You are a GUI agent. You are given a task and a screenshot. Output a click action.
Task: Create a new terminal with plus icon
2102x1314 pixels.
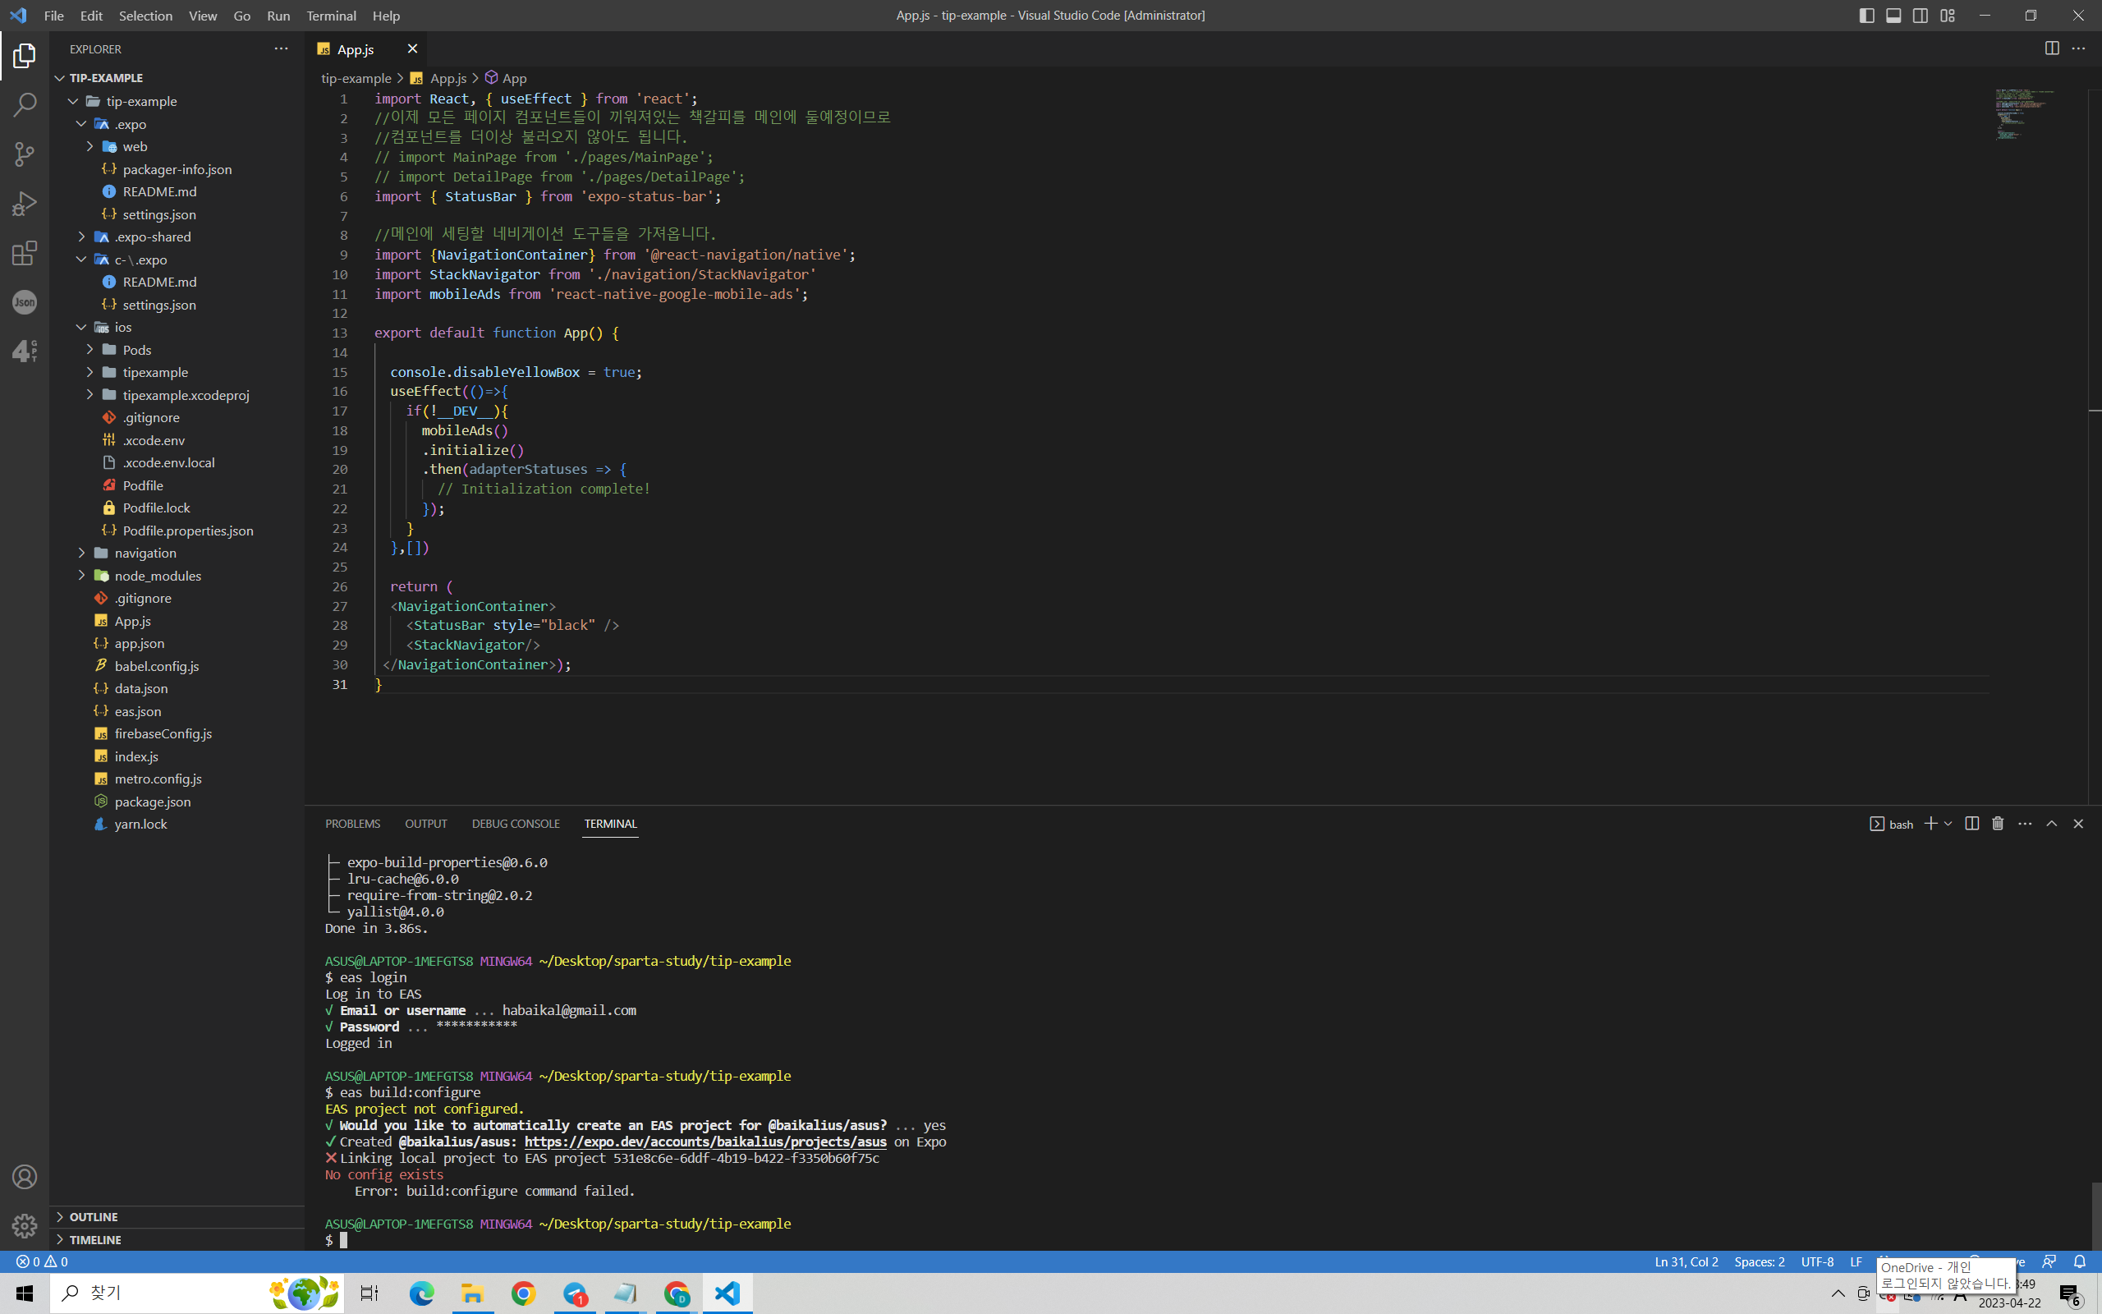[1930, 824]
